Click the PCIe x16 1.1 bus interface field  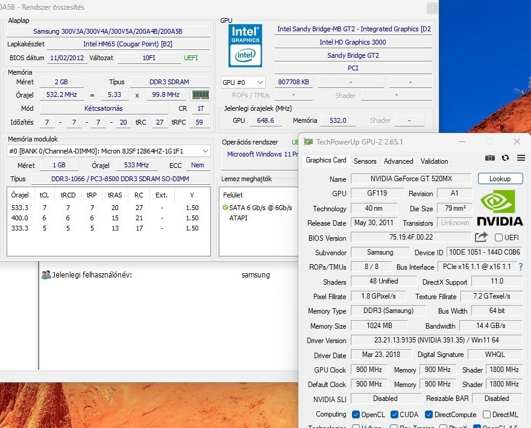[x=477, y=267]
